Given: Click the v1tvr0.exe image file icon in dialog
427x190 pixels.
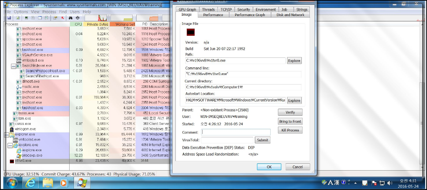Looking at the screenshot, I should (191, 32).
